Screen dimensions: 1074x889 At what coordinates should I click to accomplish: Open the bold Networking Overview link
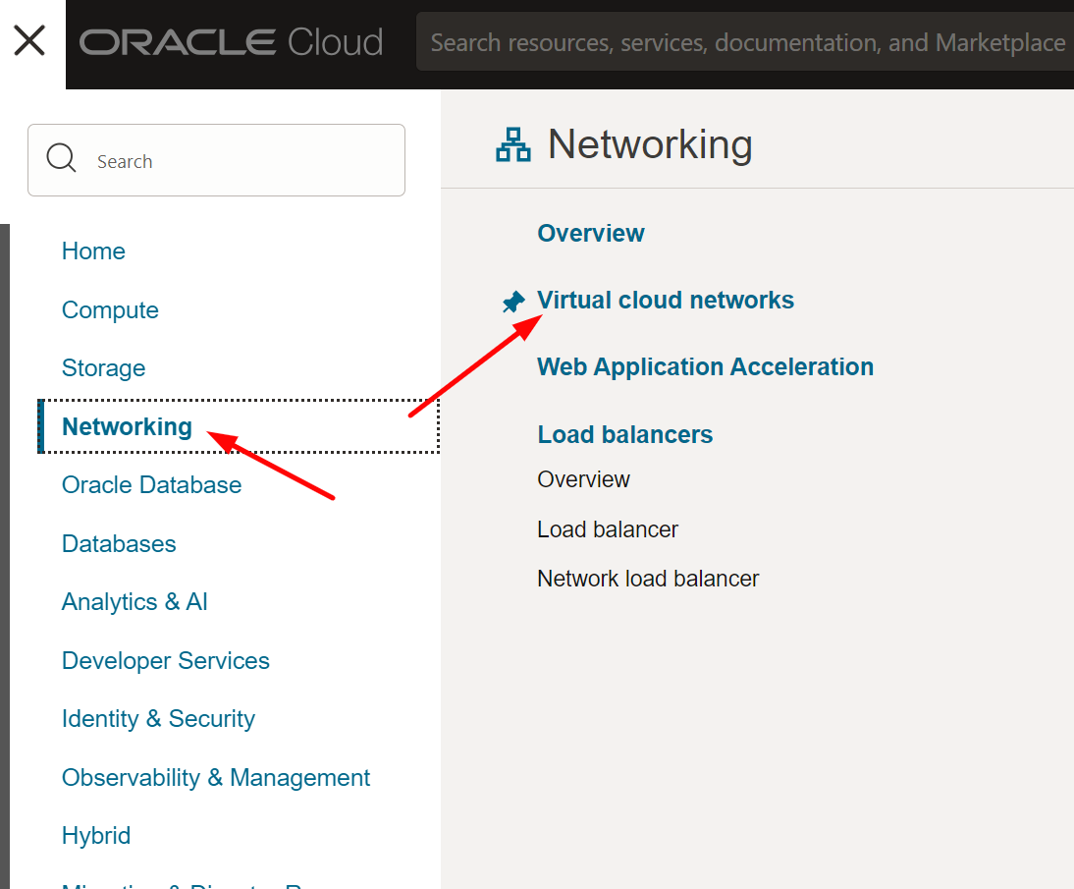click(590, 233)
